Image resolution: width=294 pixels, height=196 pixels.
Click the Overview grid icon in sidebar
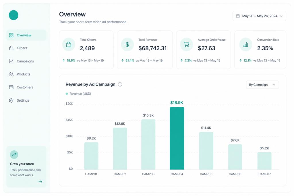click(11, 35)
